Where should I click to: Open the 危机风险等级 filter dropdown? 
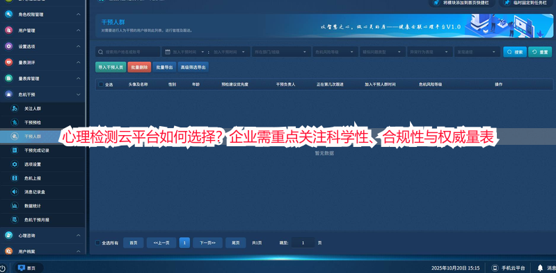(x=335, y=52)
